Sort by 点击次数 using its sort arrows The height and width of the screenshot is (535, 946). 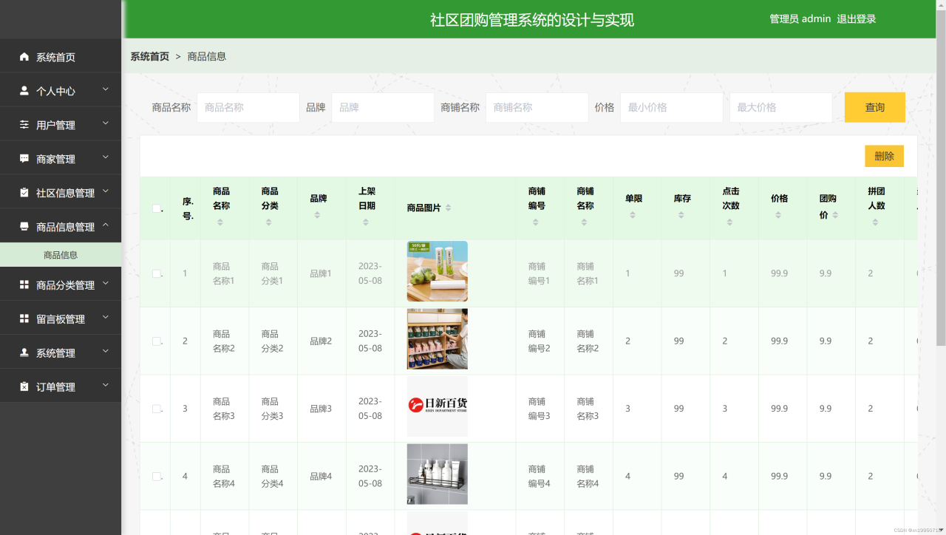[x=729, y=222]
